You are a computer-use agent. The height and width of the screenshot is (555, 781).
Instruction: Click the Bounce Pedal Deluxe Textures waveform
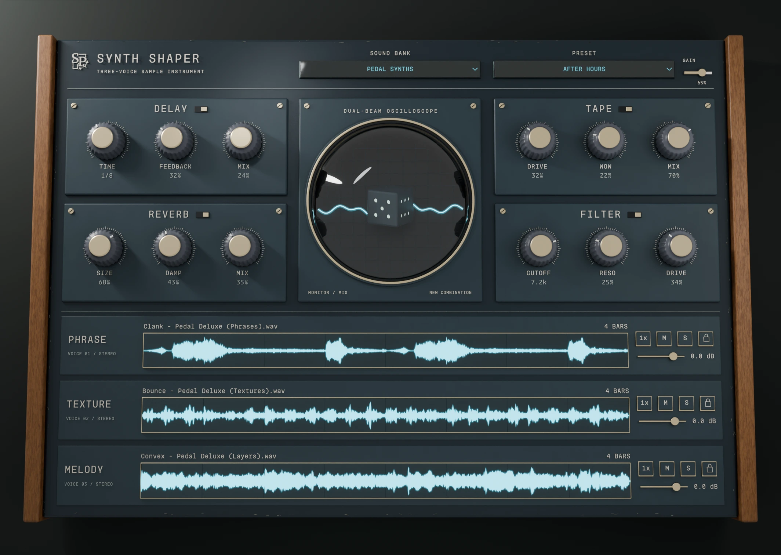pos(385,415)
